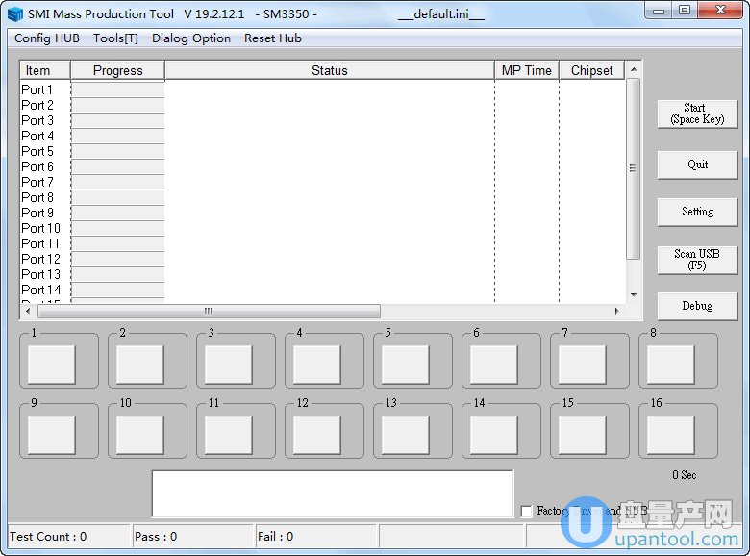Open the Dialog Option menu

pos(191,38)
